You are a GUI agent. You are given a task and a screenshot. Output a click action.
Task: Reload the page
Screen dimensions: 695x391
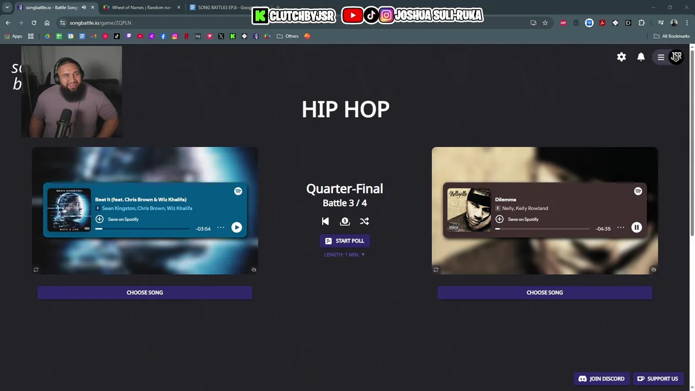tap(34, 23)
